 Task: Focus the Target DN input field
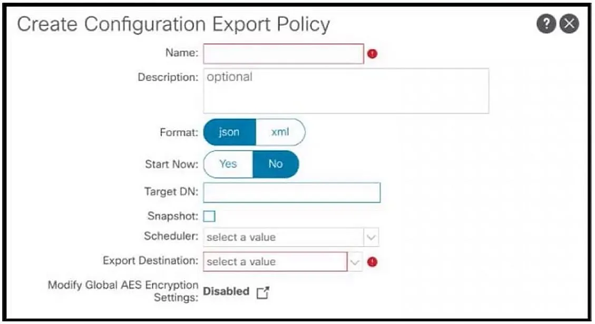(292, 192)
